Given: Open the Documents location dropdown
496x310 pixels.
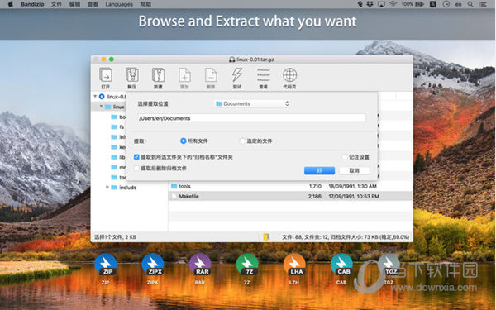Looking at the screenshot, I should click(x=252, y=103).
